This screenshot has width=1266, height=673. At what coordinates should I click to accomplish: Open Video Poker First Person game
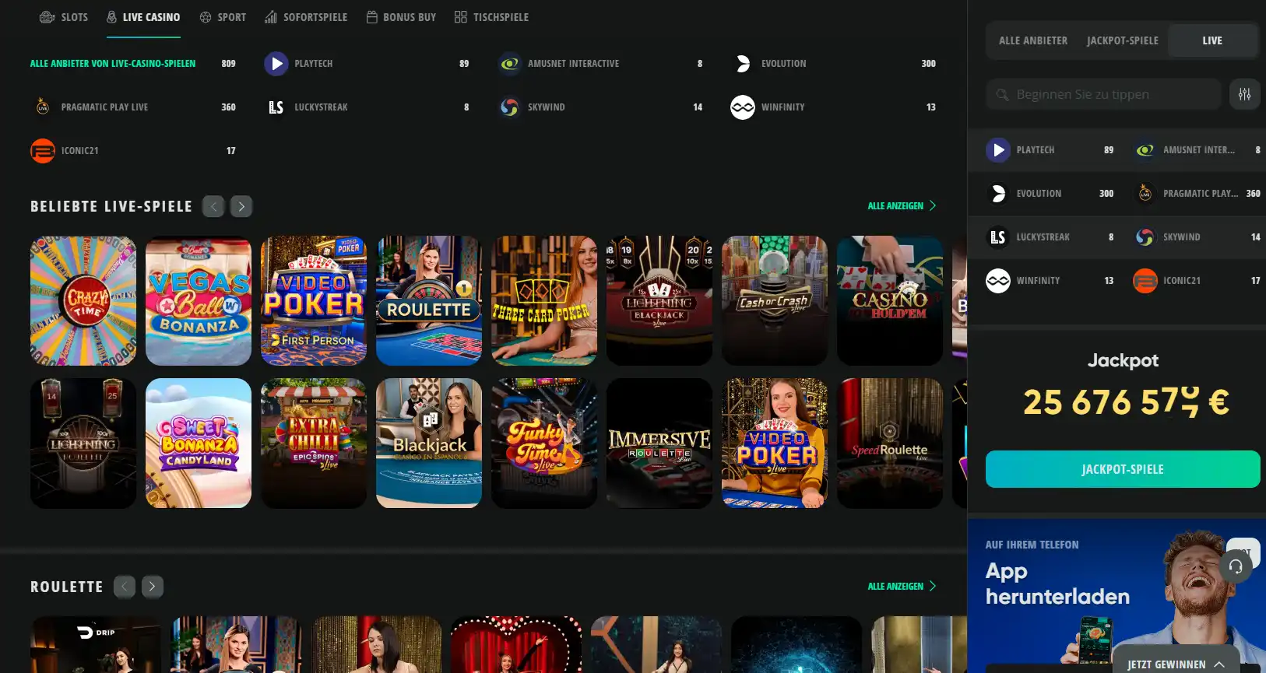314,301
